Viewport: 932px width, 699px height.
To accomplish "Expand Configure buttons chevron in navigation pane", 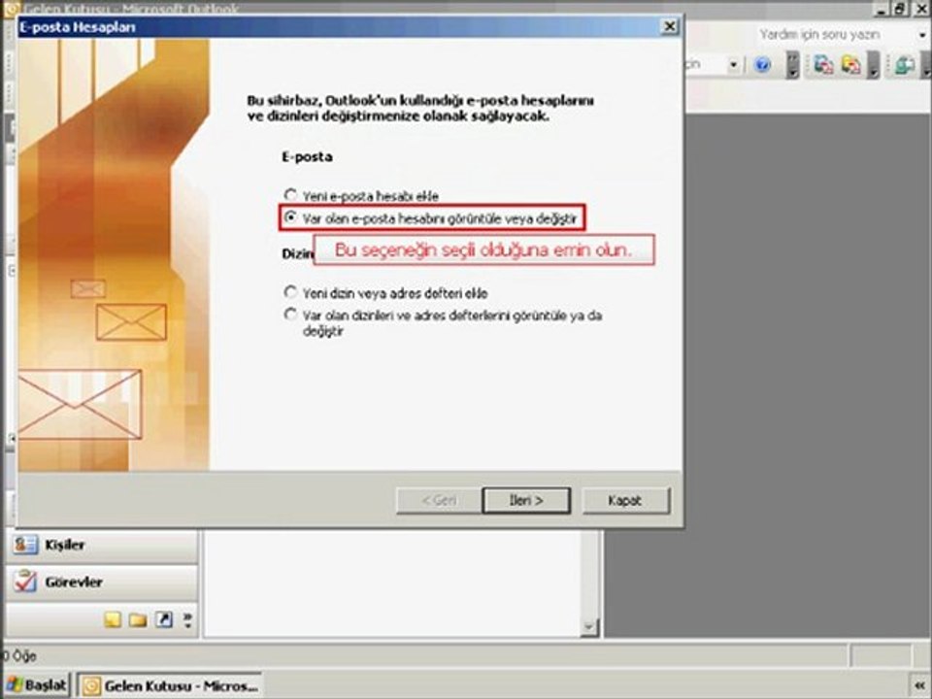I will (x=187, y=620).
